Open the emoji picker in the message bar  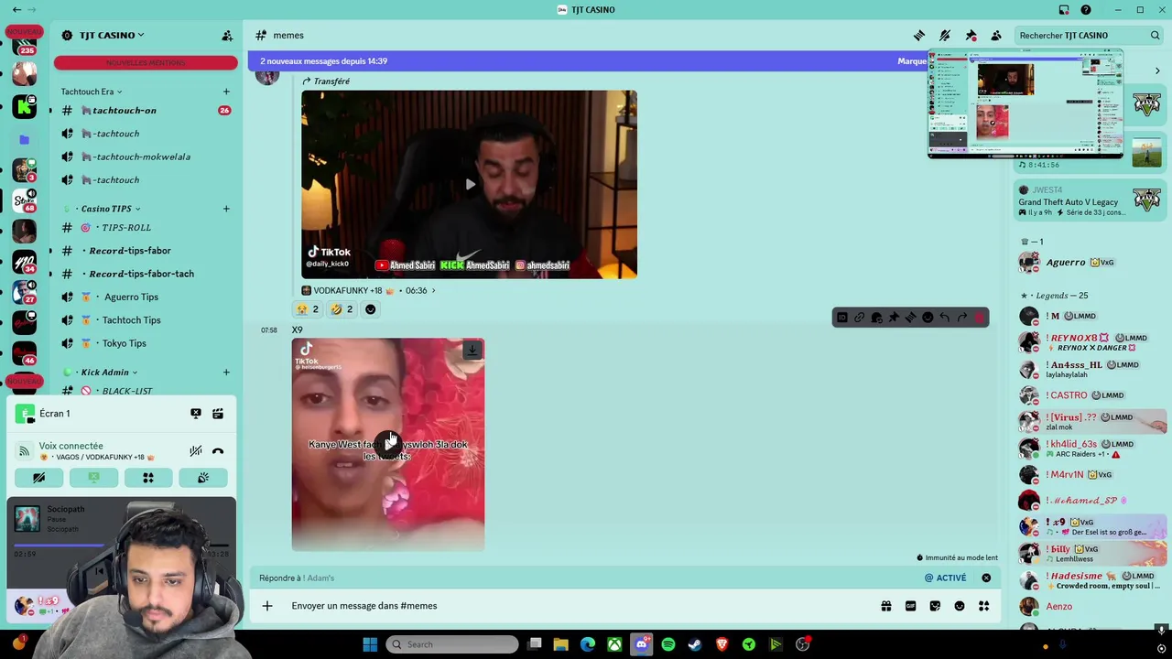960,606
